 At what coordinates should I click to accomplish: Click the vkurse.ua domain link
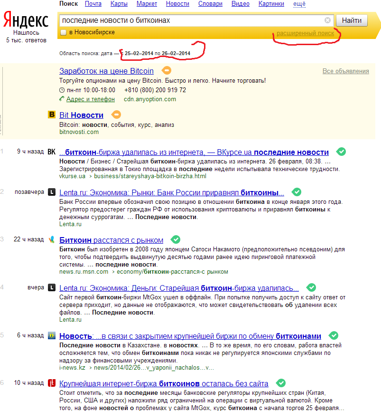(x=72, y=176)
